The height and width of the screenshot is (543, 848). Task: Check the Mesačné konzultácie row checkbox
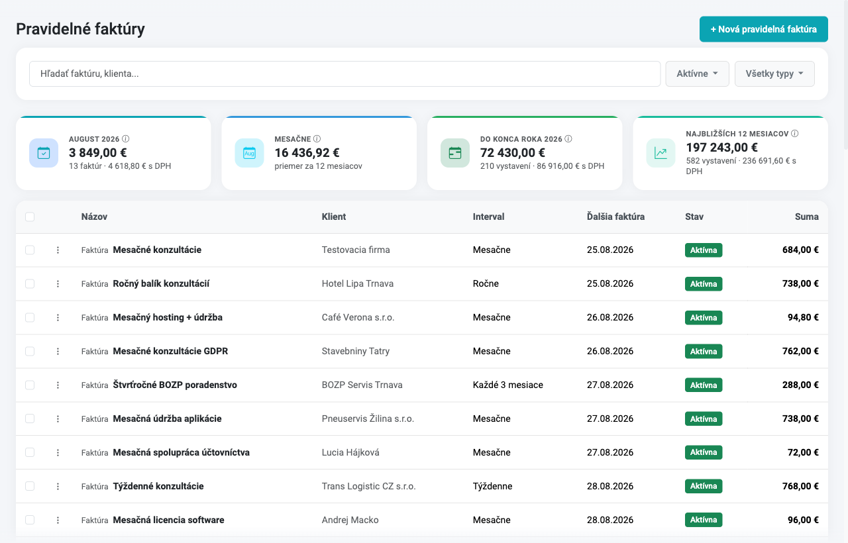click(30, 250)
